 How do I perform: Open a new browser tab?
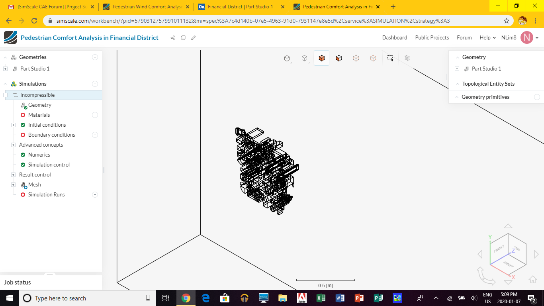[x=393, y=7]
